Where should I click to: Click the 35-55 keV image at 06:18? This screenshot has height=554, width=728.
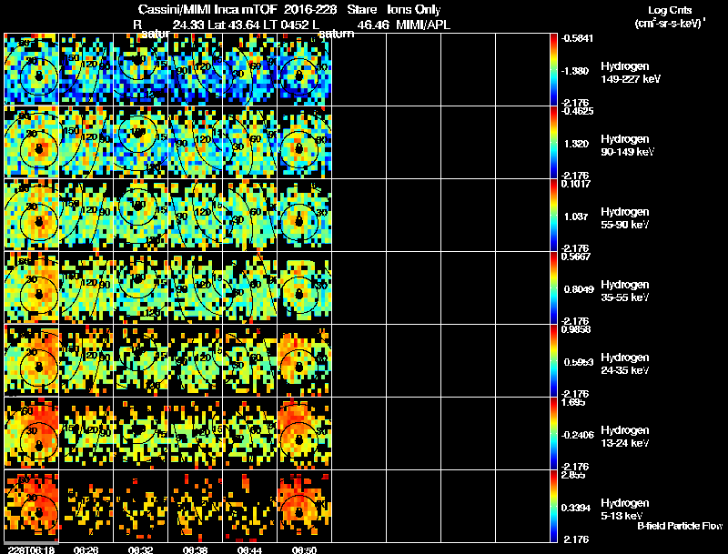32,288
